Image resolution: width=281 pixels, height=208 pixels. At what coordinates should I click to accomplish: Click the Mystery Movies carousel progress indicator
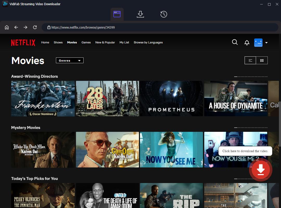coord(250,128)
